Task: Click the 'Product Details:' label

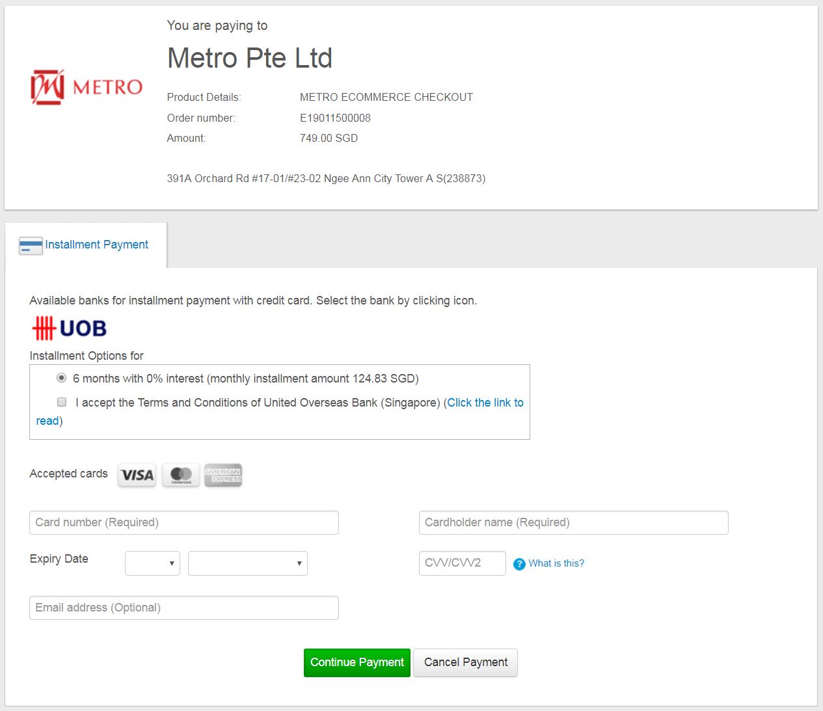Action: click(204, 97)
